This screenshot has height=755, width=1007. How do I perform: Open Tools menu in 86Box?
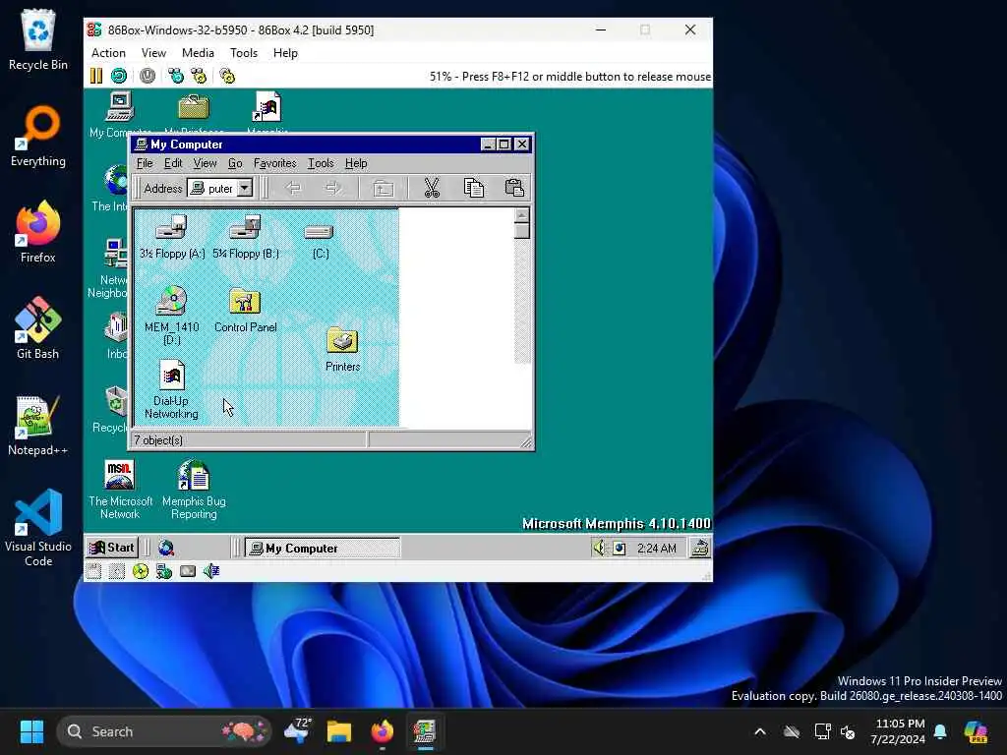[244, 53]
